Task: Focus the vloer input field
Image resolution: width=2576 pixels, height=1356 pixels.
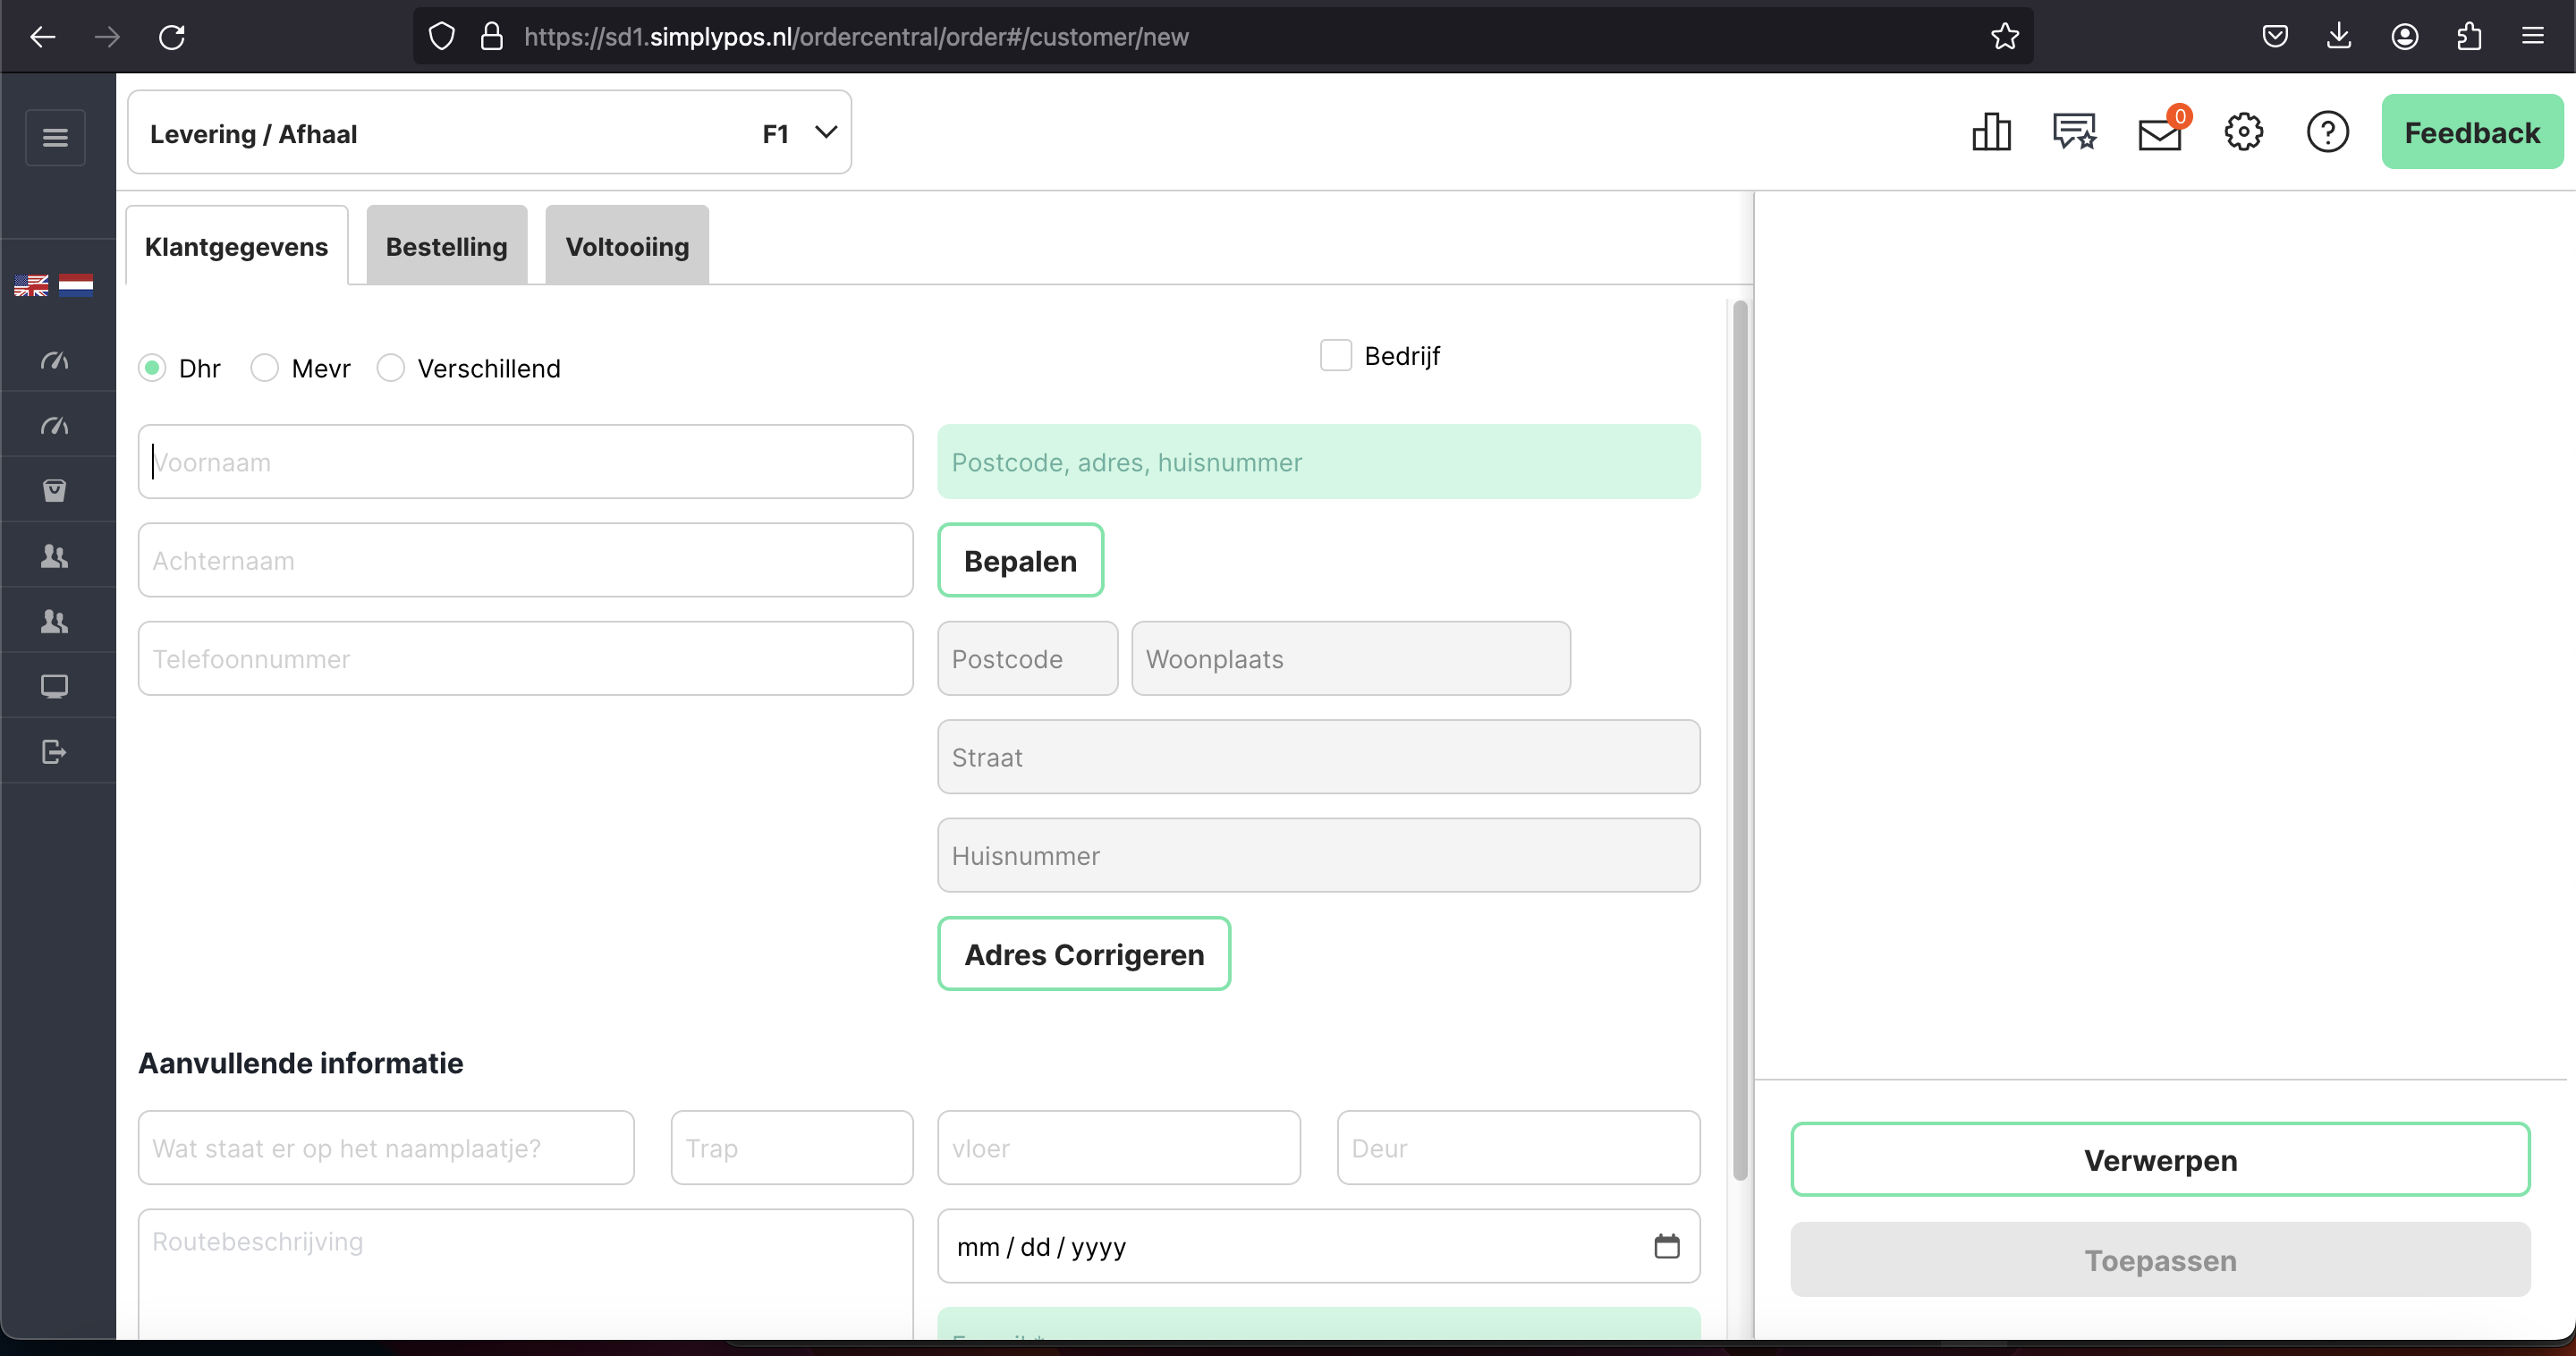Action: click(x=1119, y=1148)
